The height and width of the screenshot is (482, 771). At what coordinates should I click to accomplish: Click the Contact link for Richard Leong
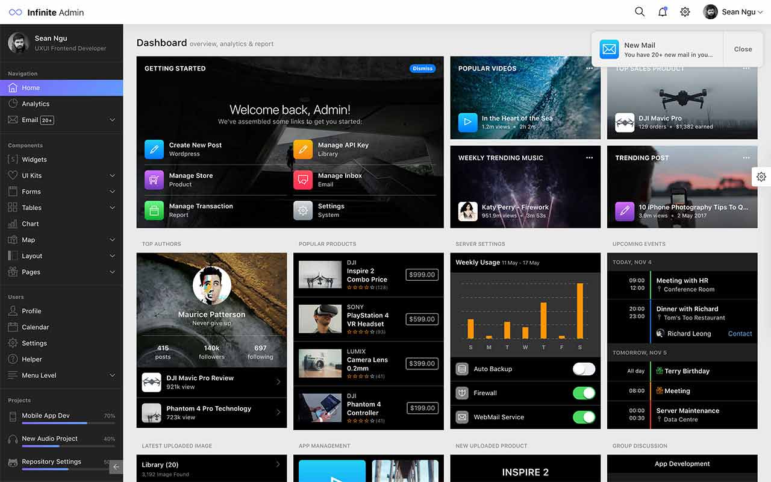740,334
